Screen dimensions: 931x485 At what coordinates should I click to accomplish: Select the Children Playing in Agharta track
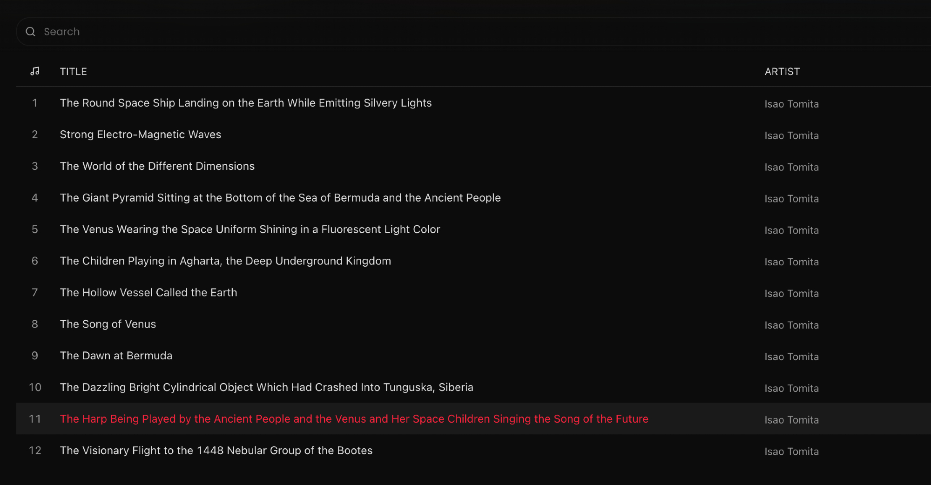click(225, 261)
